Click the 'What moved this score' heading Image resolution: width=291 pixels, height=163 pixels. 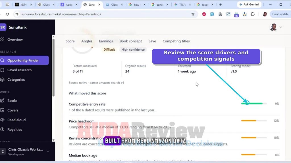pyautogui.click(x=87, y=93)
